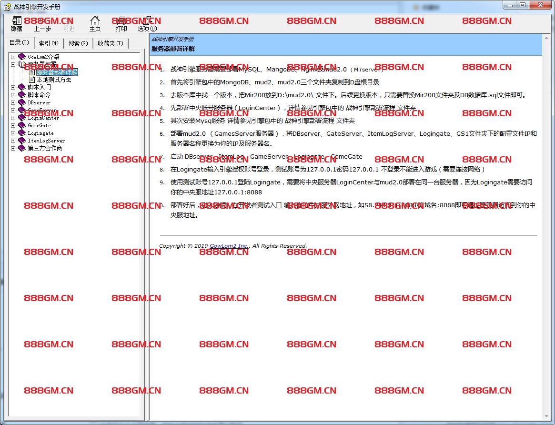Screen dimensions: 555x425
Task: Expand the DBserver tree node
Action: [13, 102]
